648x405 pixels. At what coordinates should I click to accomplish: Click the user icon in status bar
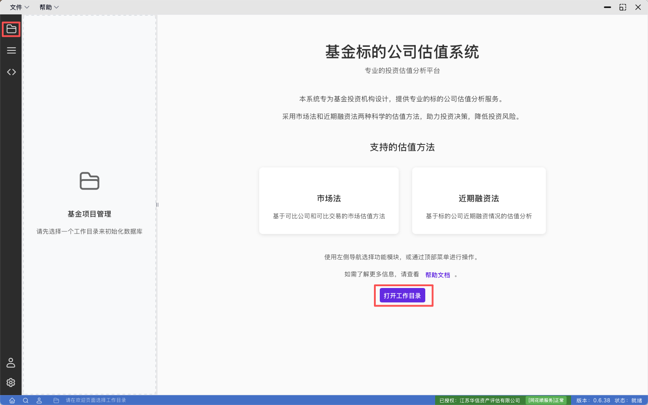[x=39, y=400]
